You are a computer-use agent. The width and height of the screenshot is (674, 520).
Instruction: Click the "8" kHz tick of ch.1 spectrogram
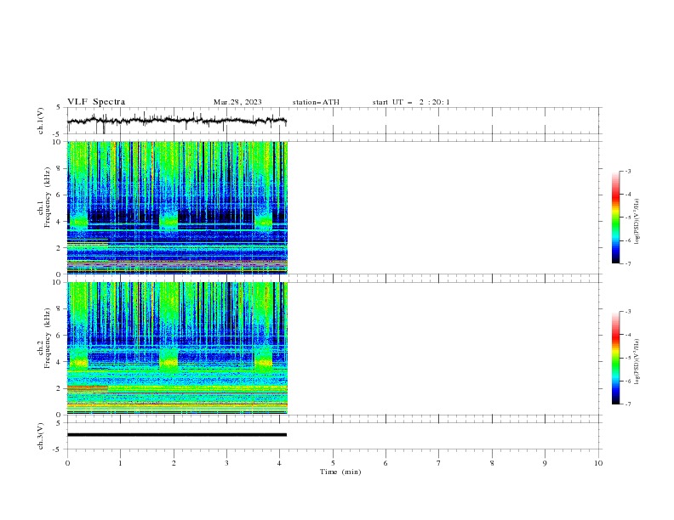[x=60, y=168]
